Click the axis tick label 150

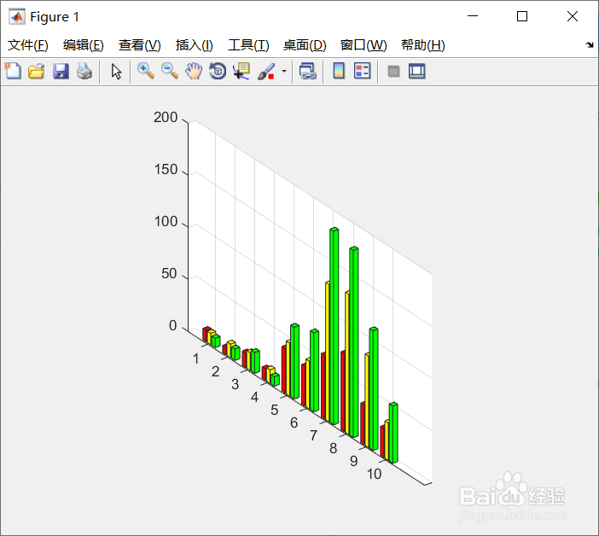[x=166, y=169]
